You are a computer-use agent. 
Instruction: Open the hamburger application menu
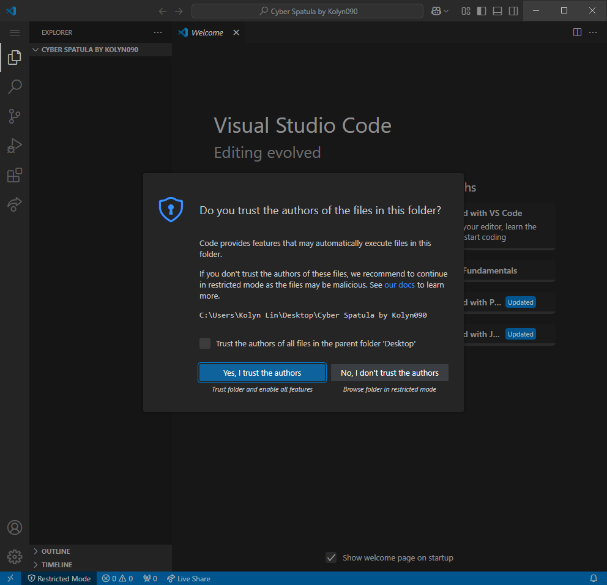[x=15, y=32]
